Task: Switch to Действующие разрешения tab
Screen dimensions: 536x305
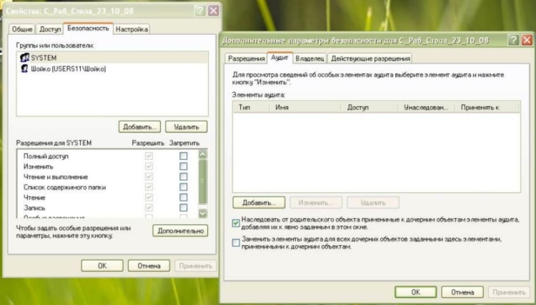Action: click(x=370, y=58)
